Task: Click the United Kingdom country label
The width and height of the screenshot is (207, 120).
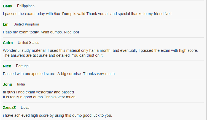Action: point(26,24)
